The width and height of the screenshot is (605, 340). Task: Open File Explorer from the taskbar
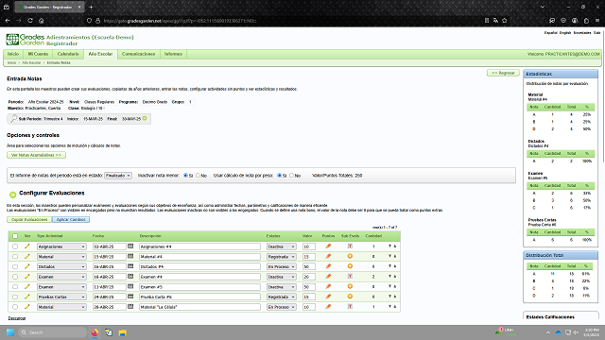click(122, 332)
